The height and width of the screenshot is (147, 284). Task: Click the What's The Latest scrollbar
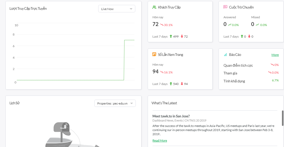[x=283, y=118]
